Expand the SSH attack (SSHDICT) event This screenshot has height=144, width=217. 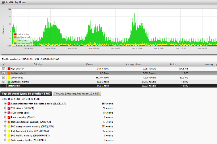click(5, 108)
